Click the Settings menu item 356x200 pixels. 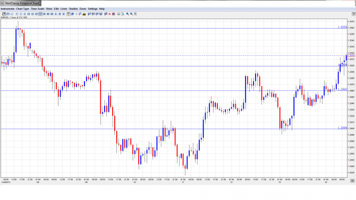click(x=92, y=9)
